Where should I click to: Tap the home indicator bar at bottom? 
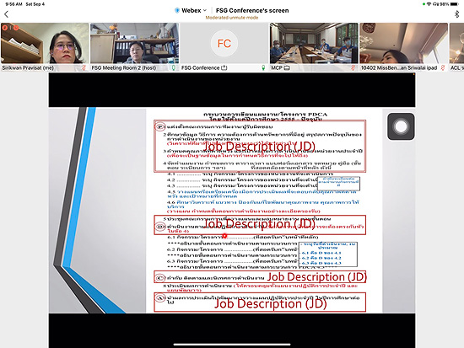(x=232, y=344)
